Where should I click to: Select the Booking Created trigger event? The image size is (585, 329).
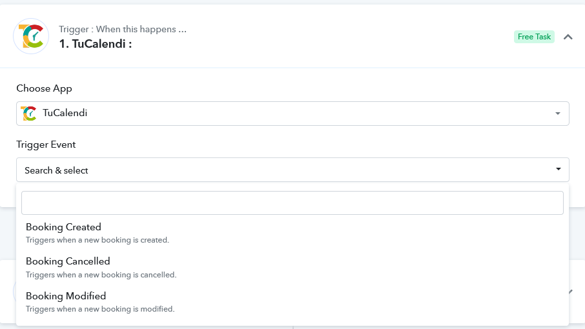click(63, 227)
